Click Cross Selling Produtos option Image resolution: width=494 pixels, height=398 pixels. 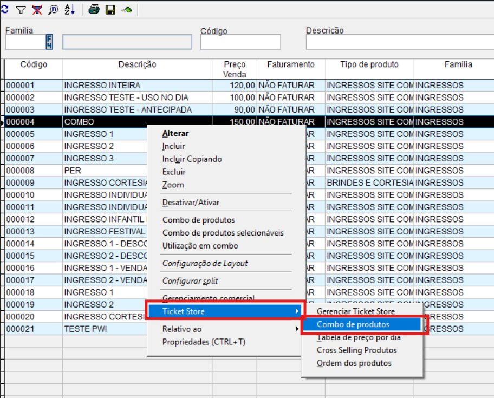356,350
